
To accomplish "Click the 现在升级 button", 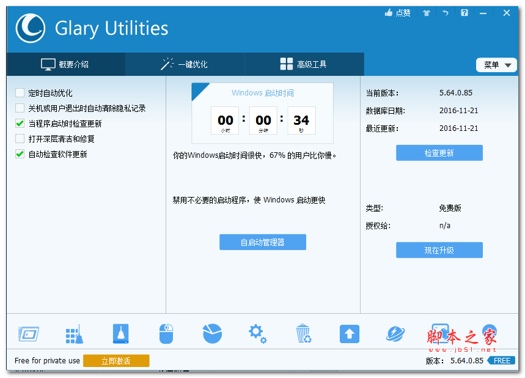I will [439, 250].
